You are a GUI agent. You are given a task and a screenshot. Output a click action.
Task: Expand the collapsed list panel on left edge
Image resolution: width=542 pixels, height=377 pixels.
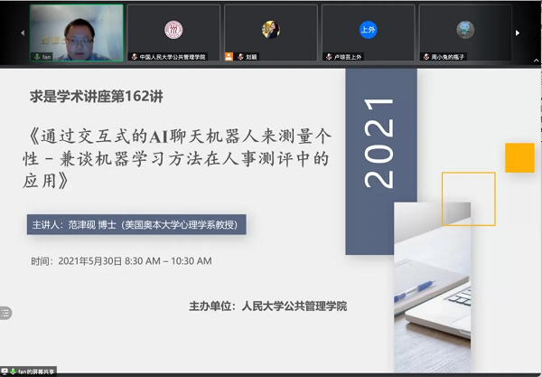pyautogui.click(x=5, y=313)
